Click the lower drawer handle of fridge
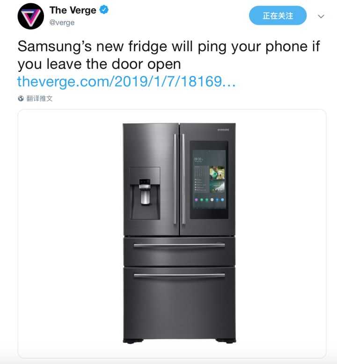 pyautogui.click(x=179, y=275)
